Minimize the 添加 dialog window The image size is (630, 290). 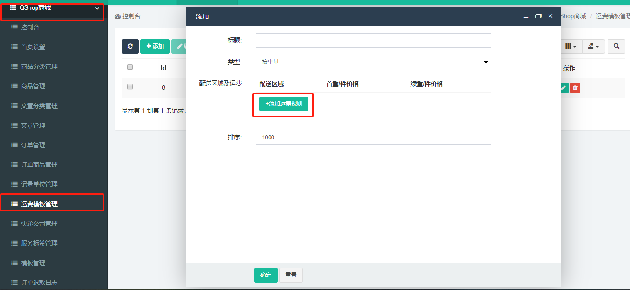(x=526, y=16)
